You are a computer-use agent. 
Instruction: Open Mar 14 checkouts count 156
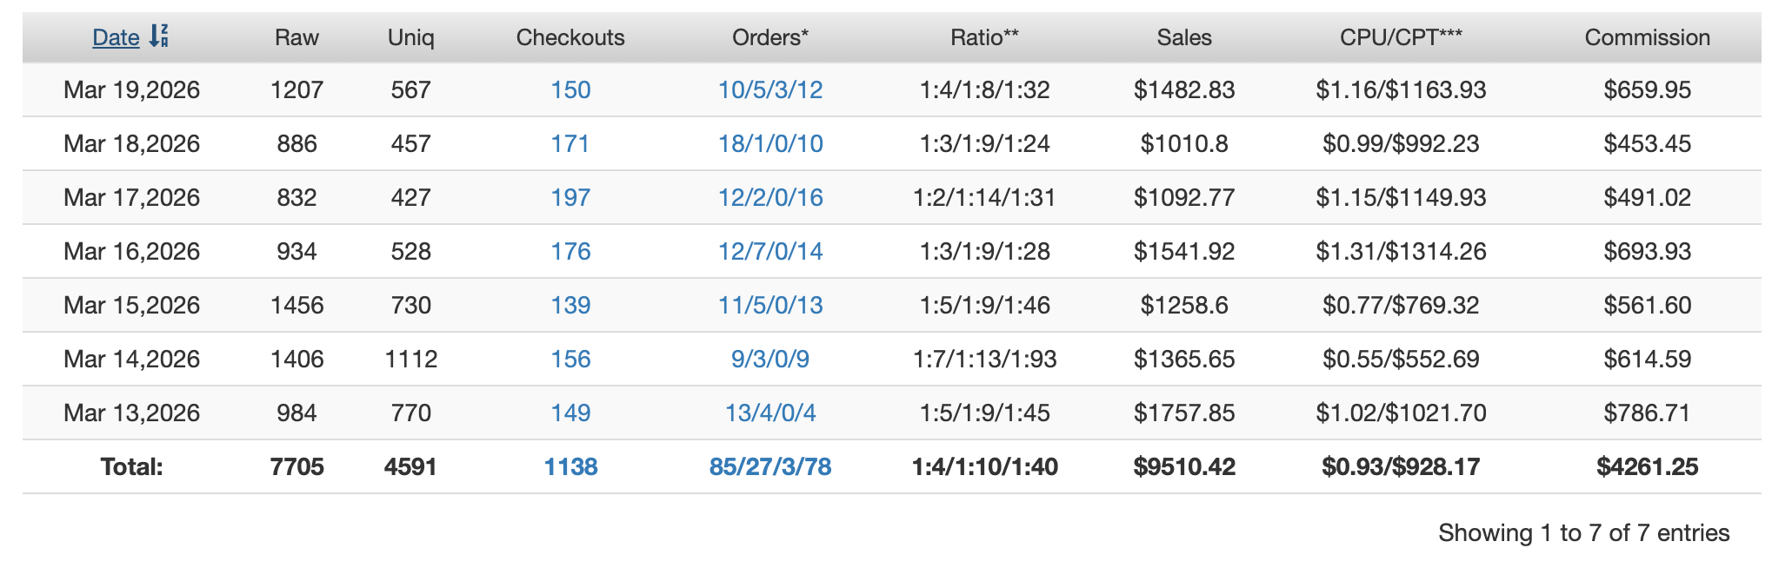tap(570, 360)
